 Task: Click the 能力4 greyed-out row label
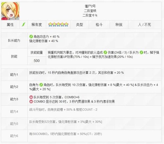click(x=14, y=112)
